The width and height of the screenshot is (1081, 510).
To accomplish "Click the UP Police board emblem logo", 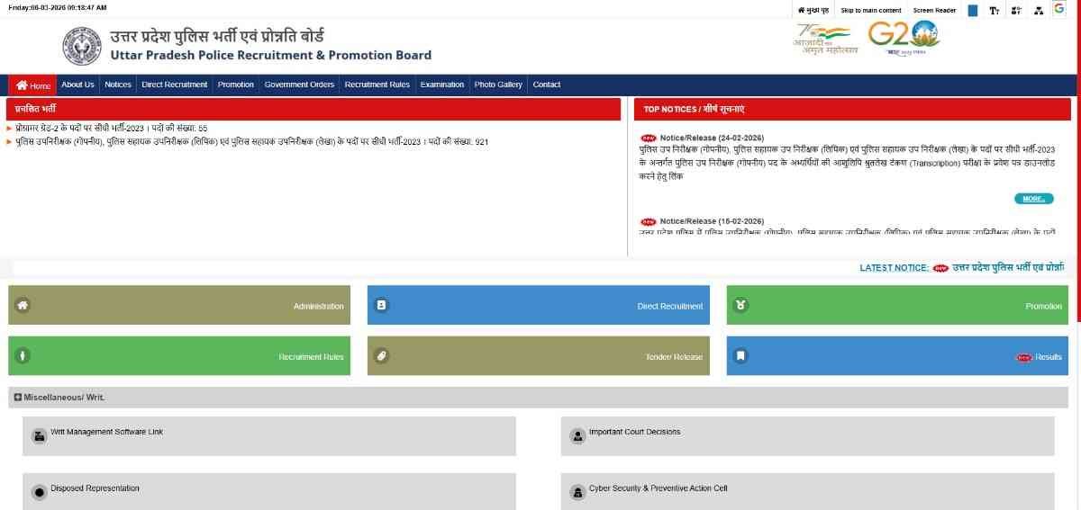I will click(82, 46).
